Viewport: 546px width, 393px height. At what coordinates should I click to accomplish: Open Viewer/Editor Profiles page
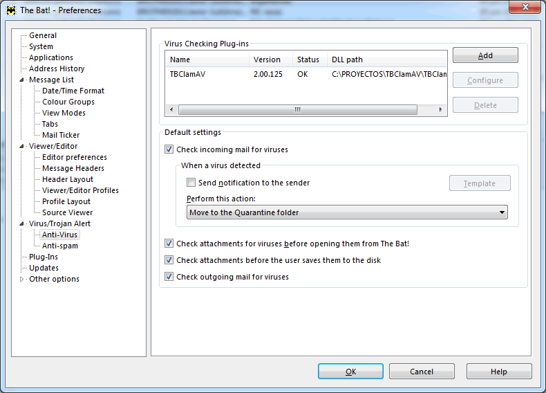coord(80,190)
